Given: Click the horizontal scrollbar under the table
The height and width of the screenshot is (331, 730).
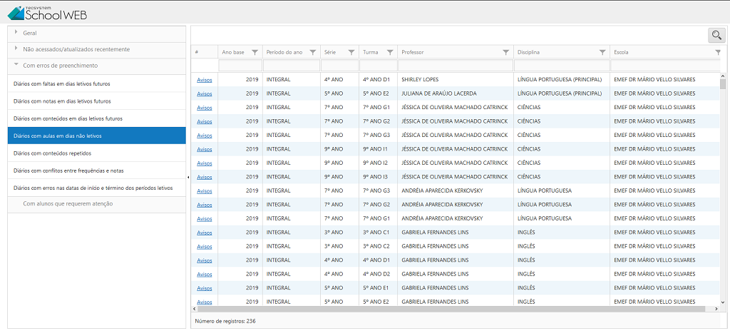Looking at the screenshot, I should point(449,309).
